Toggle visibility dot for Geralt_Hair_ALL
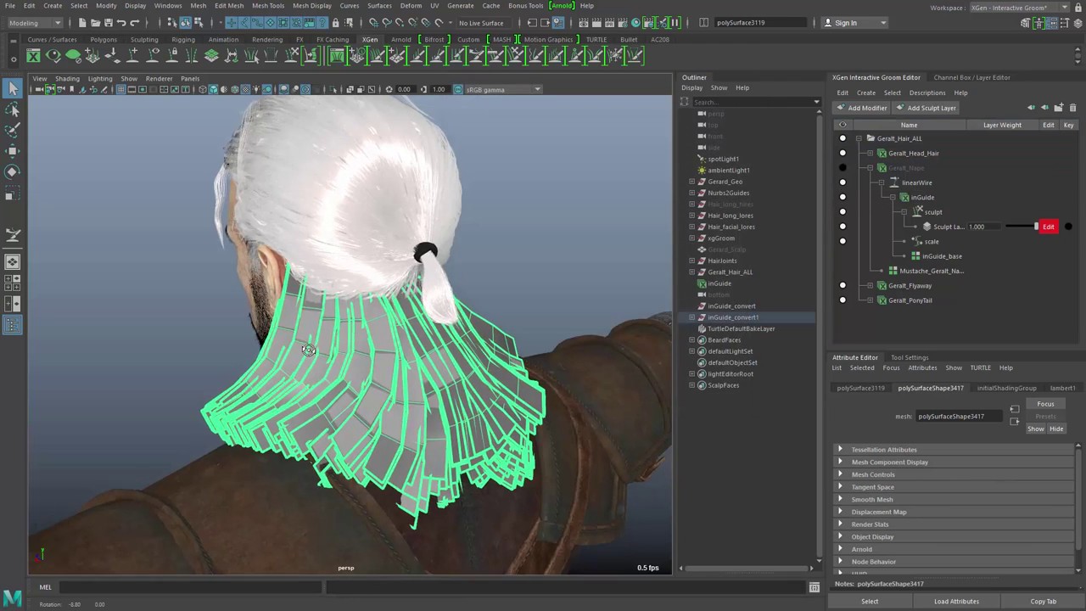 click(842, 138)
